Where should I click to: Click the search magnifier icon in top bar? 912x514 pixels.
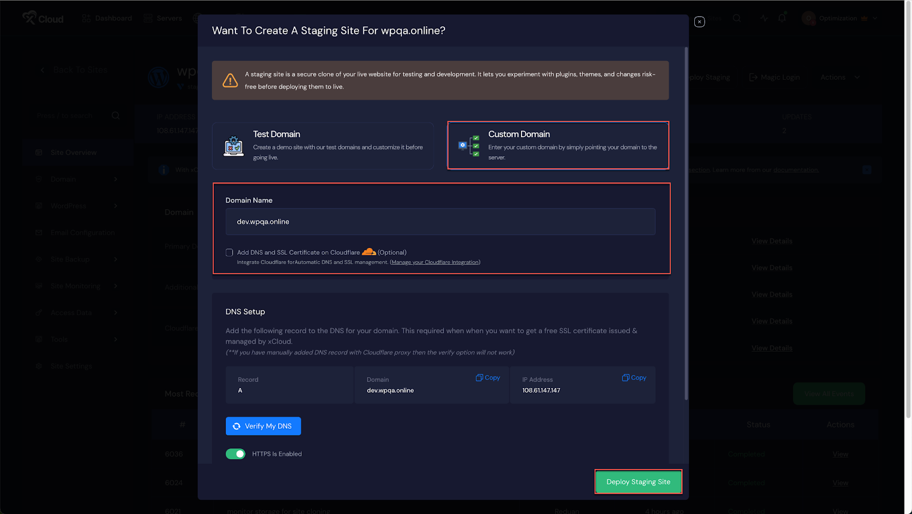coord(737,18)
